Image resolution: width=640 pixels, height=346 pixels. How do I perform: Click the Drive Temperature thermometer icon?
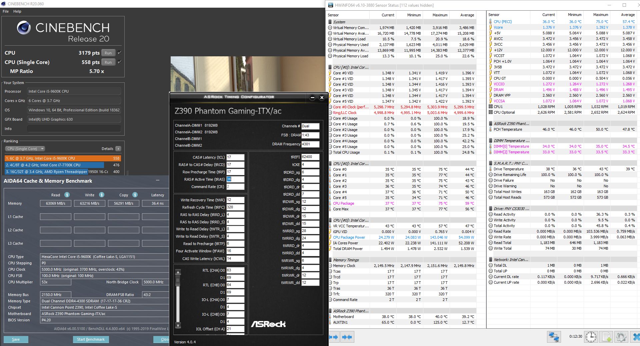coord(491,169)
